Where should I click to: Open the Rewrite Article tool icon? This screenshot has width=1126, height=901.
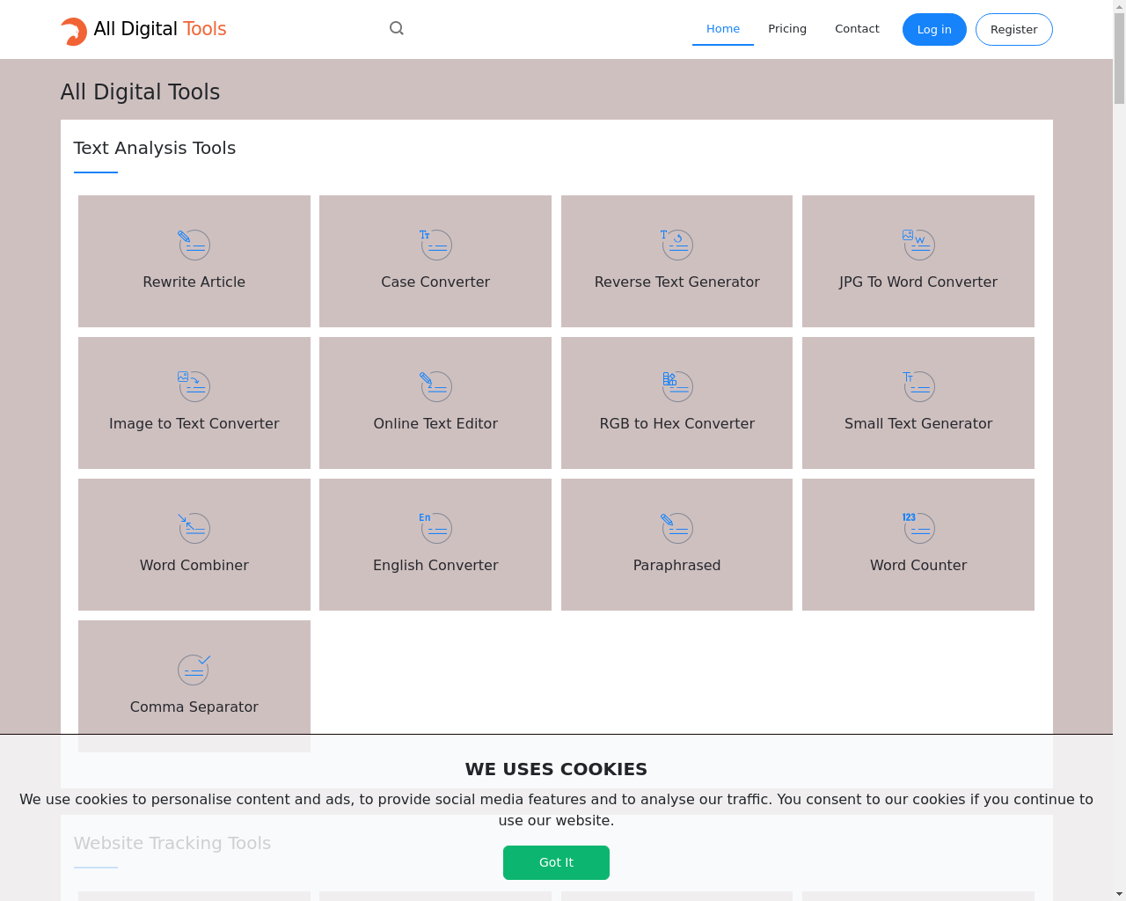point(194,244)
